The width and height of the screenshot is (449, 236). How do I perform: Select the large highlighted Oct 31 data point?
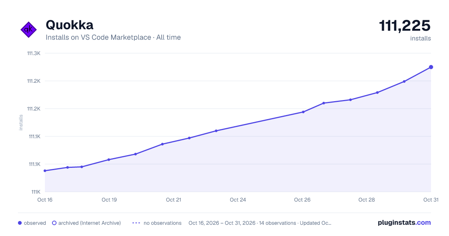[x=431, y=67]
